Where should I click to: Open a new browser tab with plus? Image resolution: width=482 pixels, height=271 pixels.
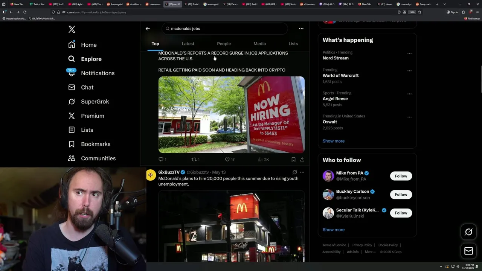(437, 4)
